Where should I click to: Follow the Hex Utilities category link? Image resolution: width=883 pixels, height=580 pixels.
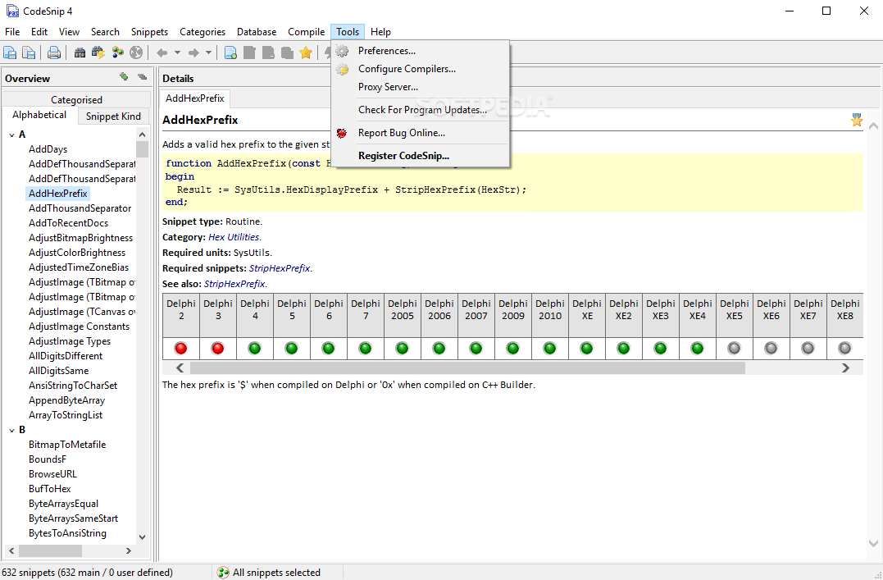[234, 237]
